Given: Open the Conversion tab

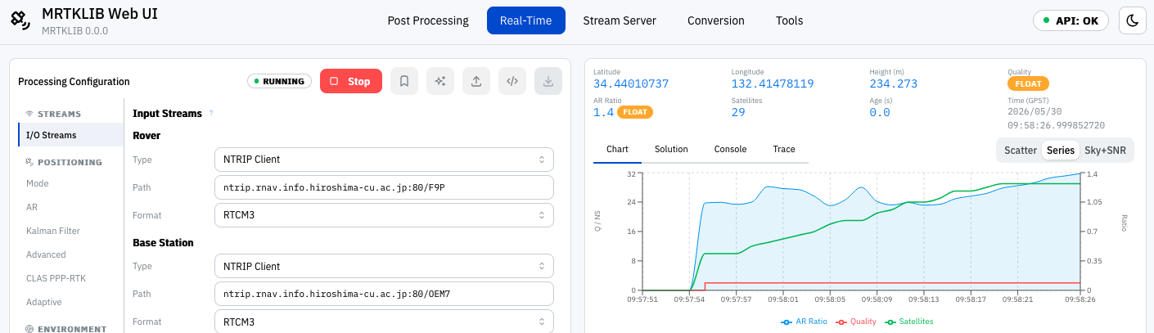Looking at the screenshot, I should (x=716, y=20).
